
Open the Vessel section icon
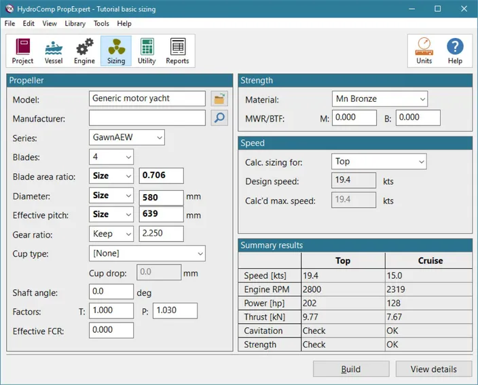point(54,51)
